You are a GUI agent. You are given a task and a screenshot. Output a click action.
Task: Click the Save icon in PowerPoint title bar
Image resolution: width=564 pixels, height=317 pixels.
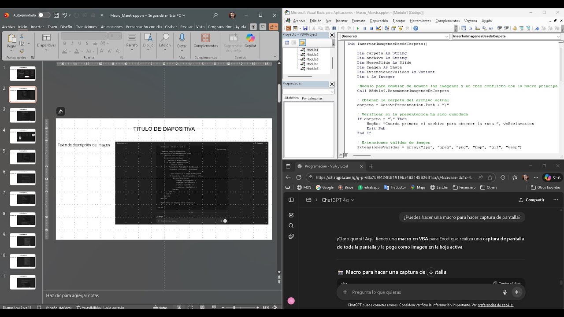pyautogui.click(x=56, y=15)
